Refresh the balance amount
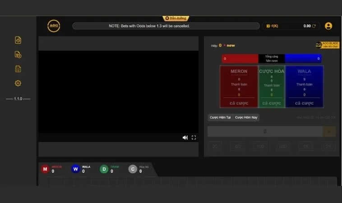Viewport: 342px width, 203px height. click(314, 26)
